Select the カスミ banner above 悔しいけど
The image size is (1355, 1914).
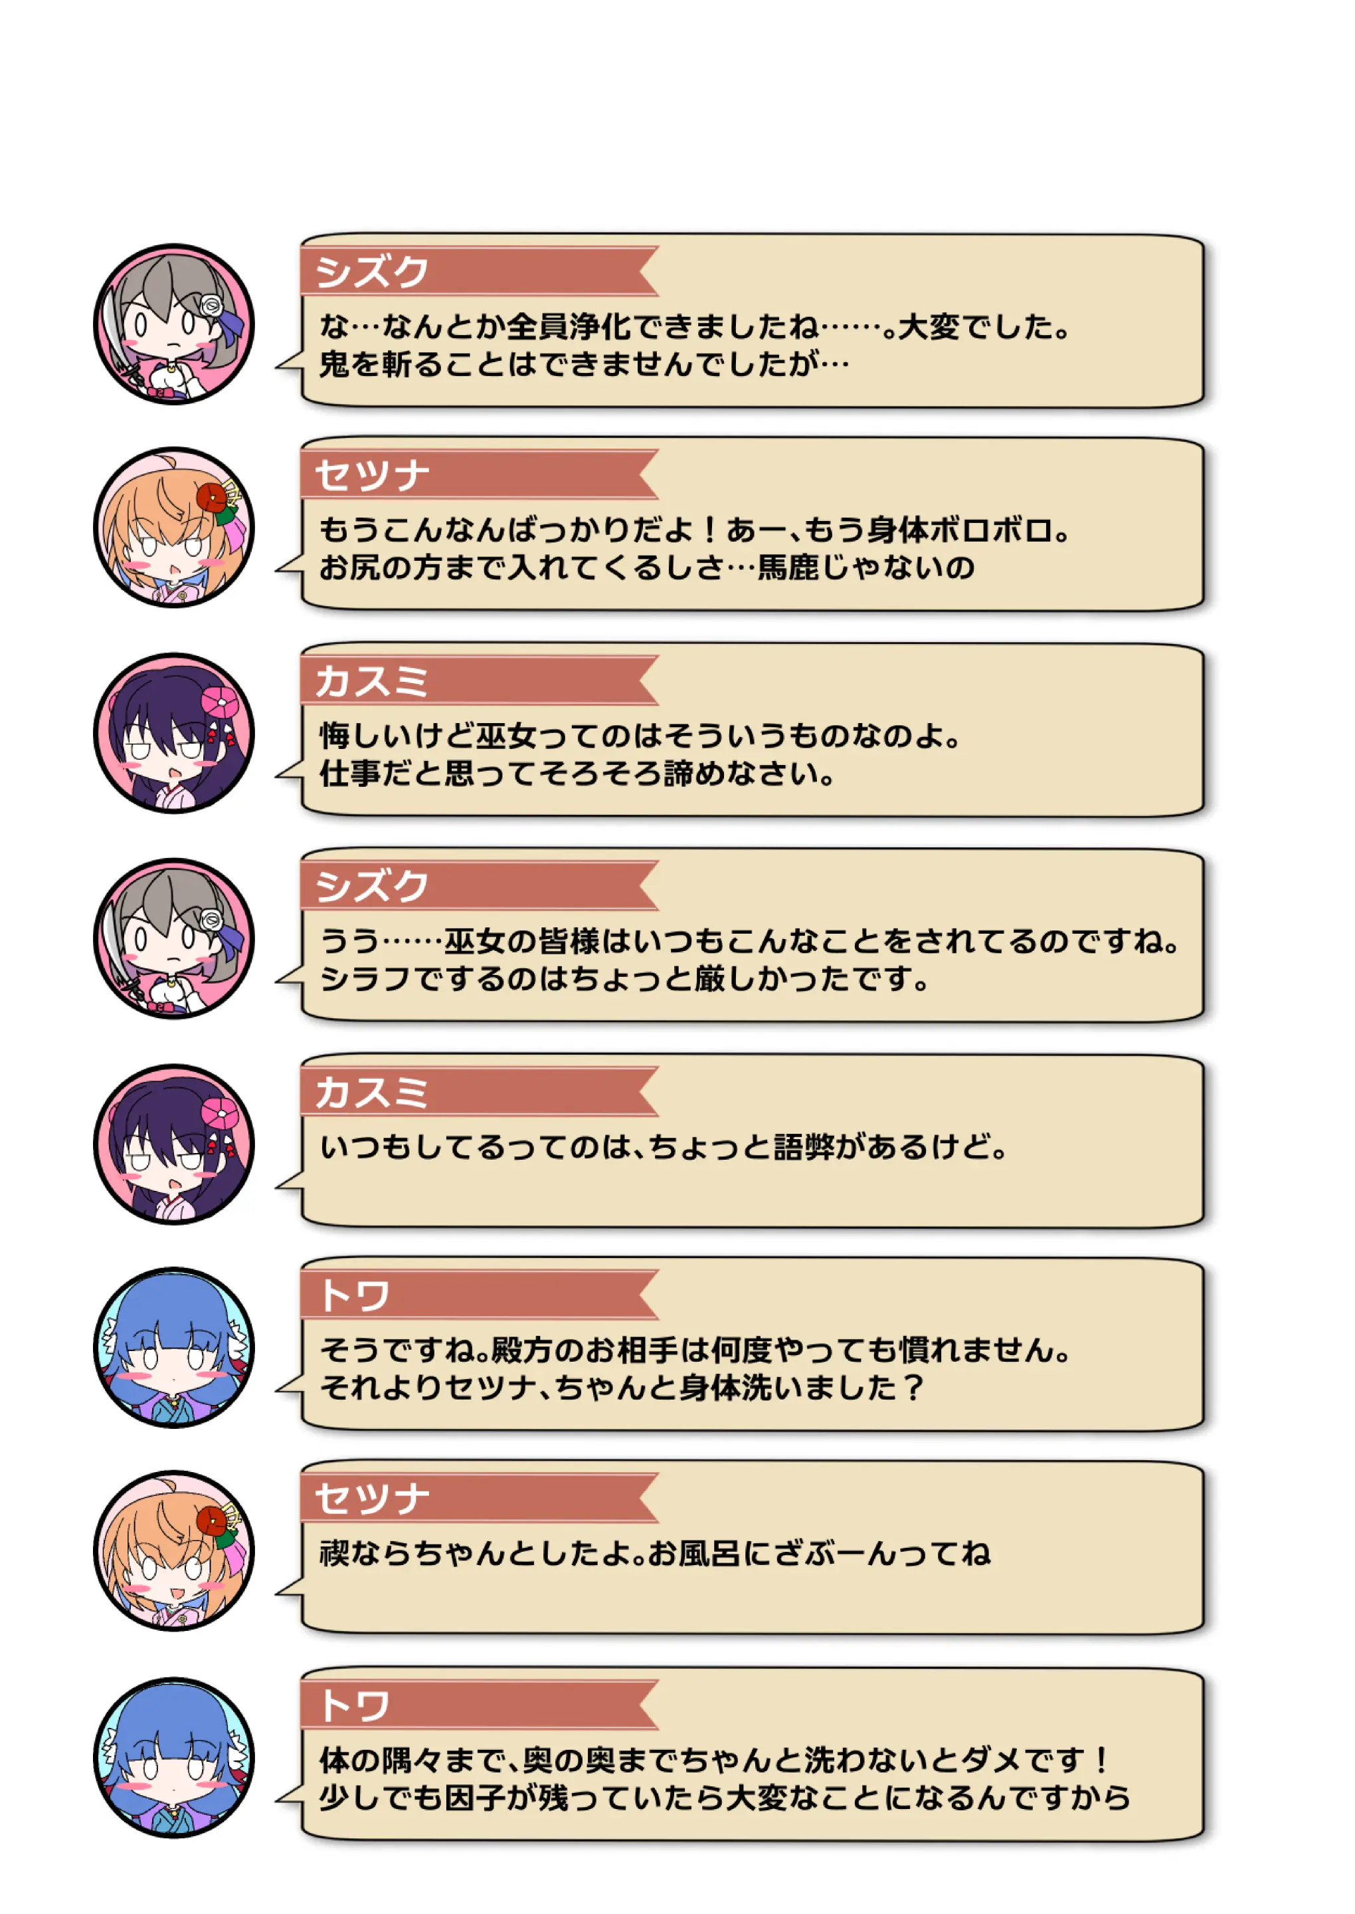[480, 681]
